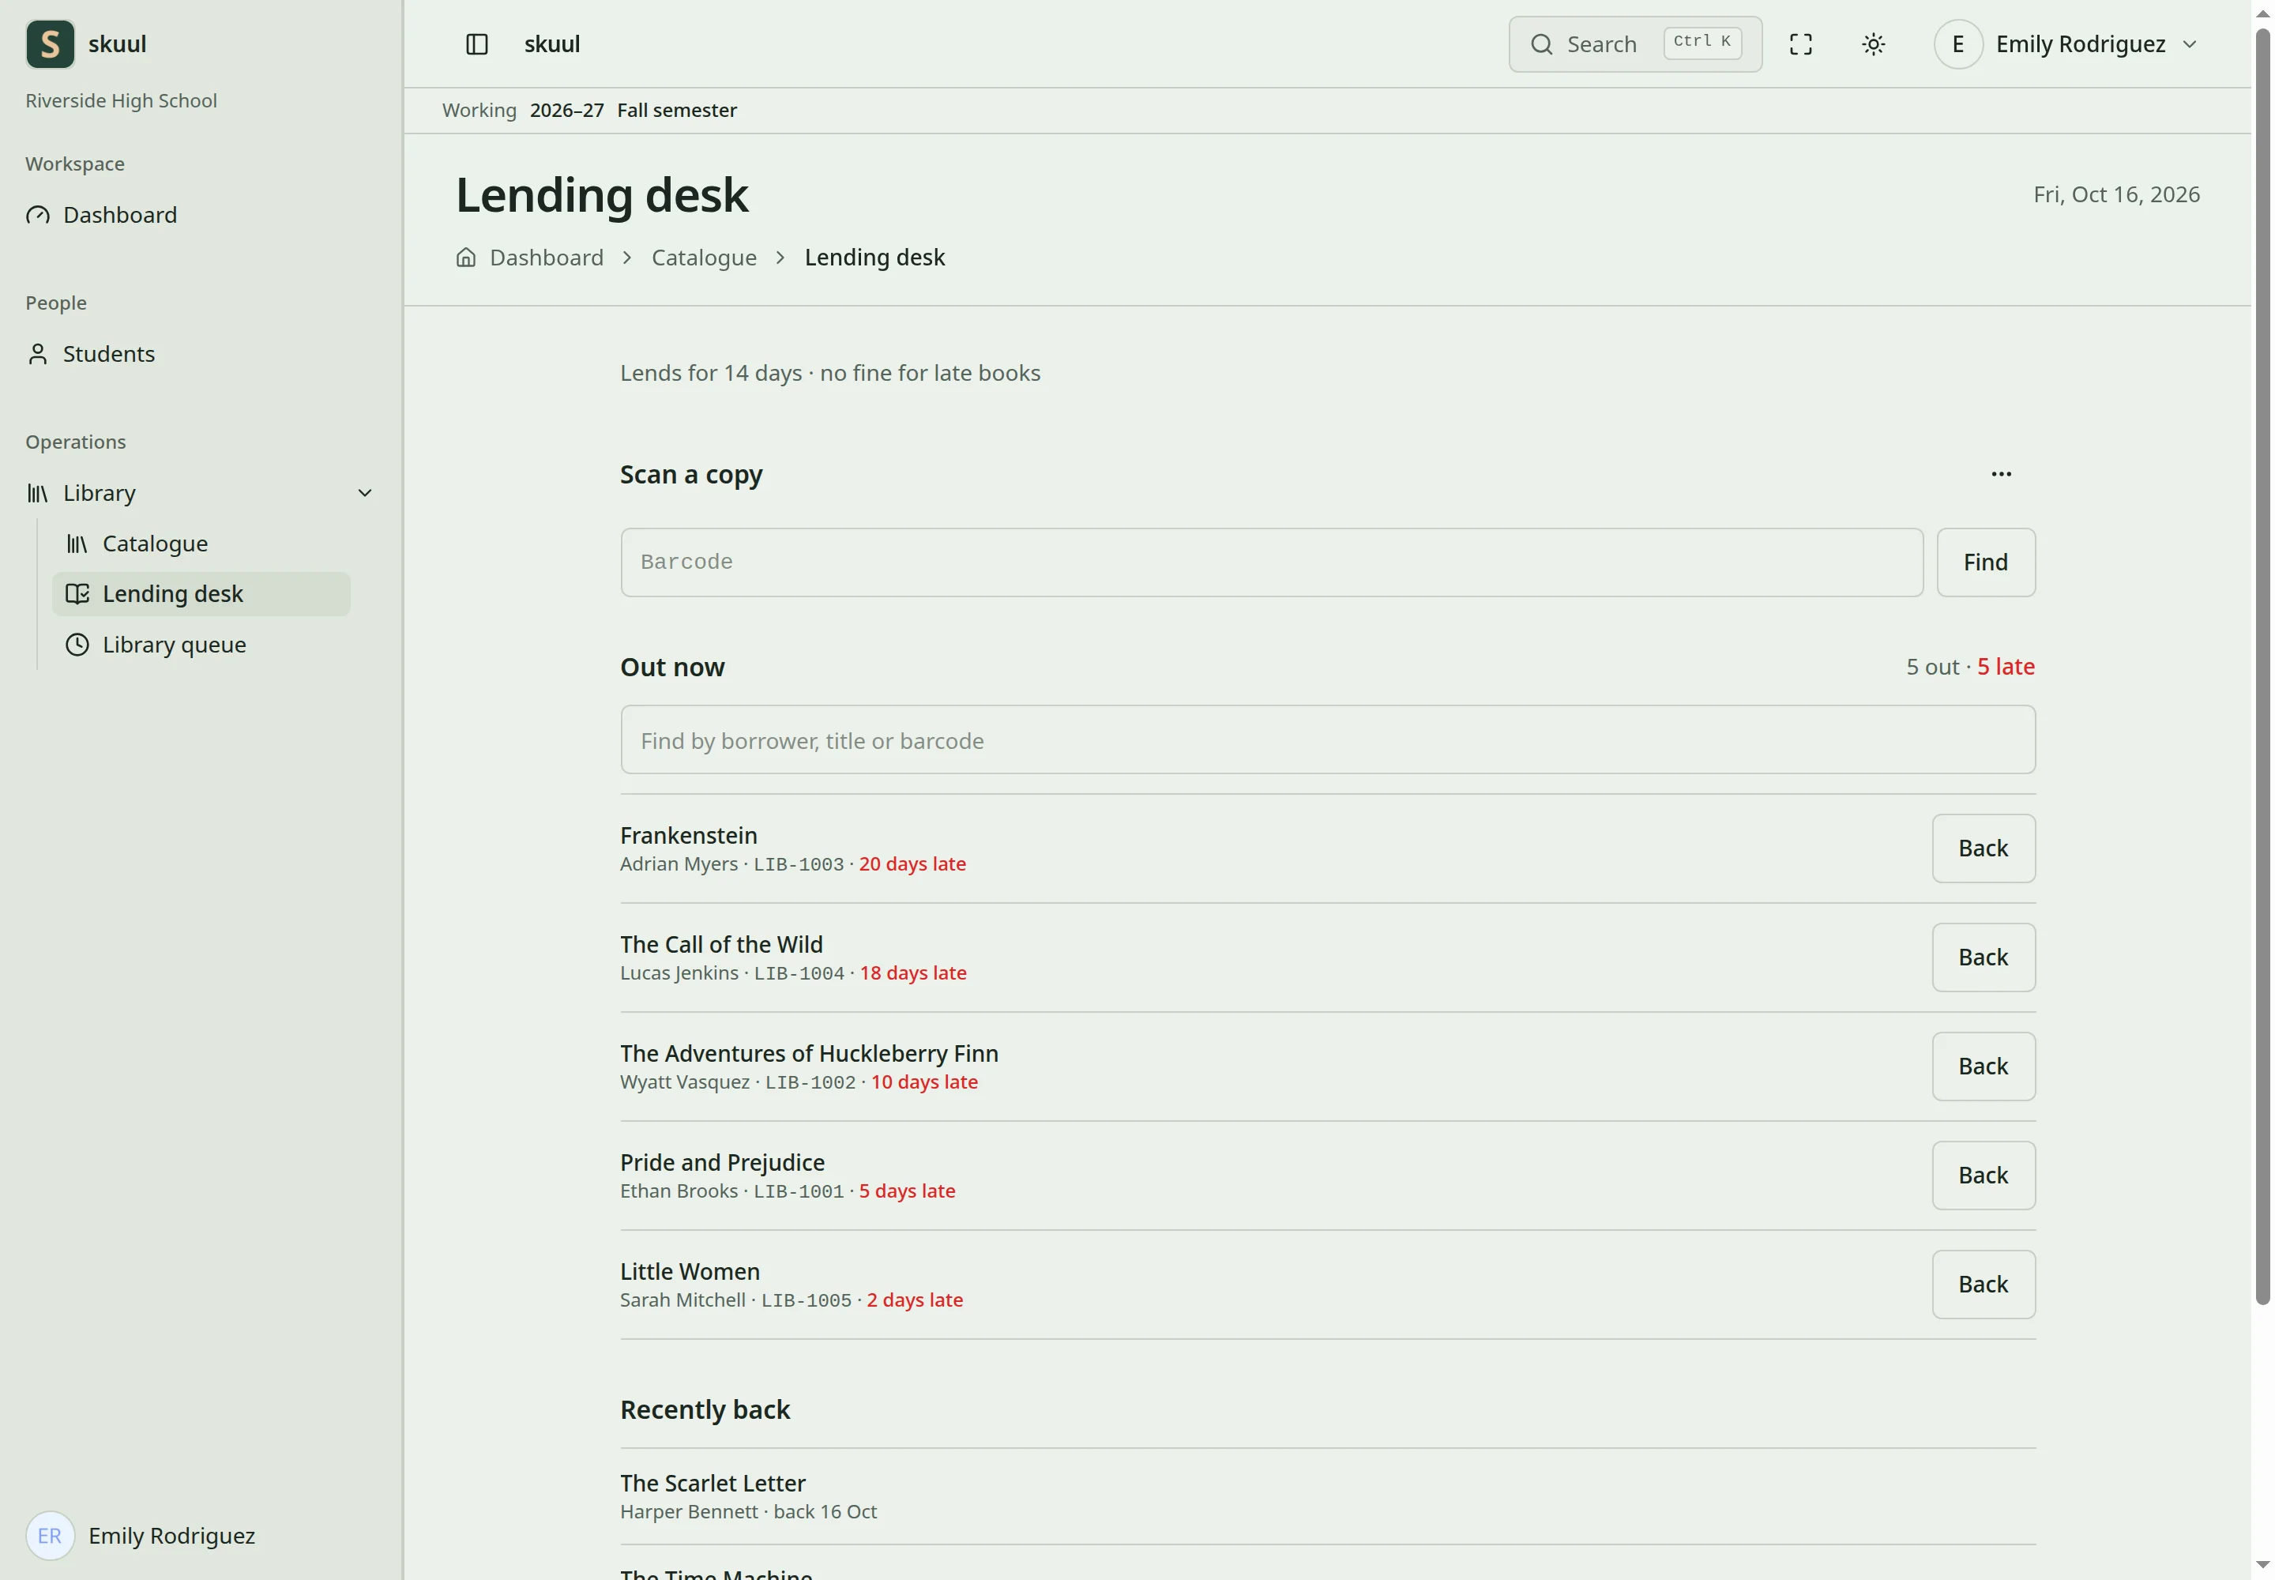Mark The Call of the Wild as Back

point(1983,957)
